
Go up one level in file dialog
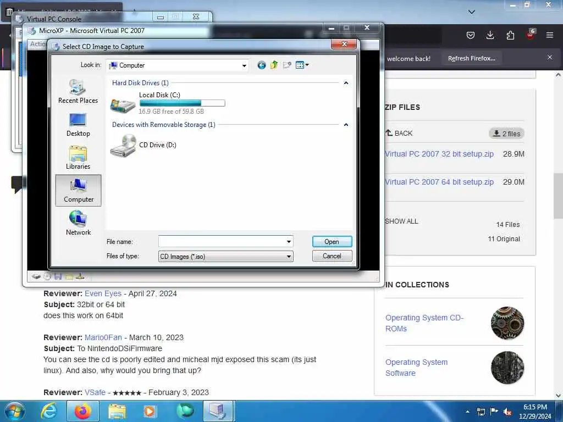(274, 65)
